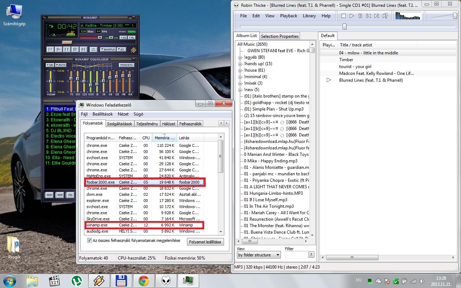Open uTorrent from the taskbar
461x288 pixels.
[77, 281]
